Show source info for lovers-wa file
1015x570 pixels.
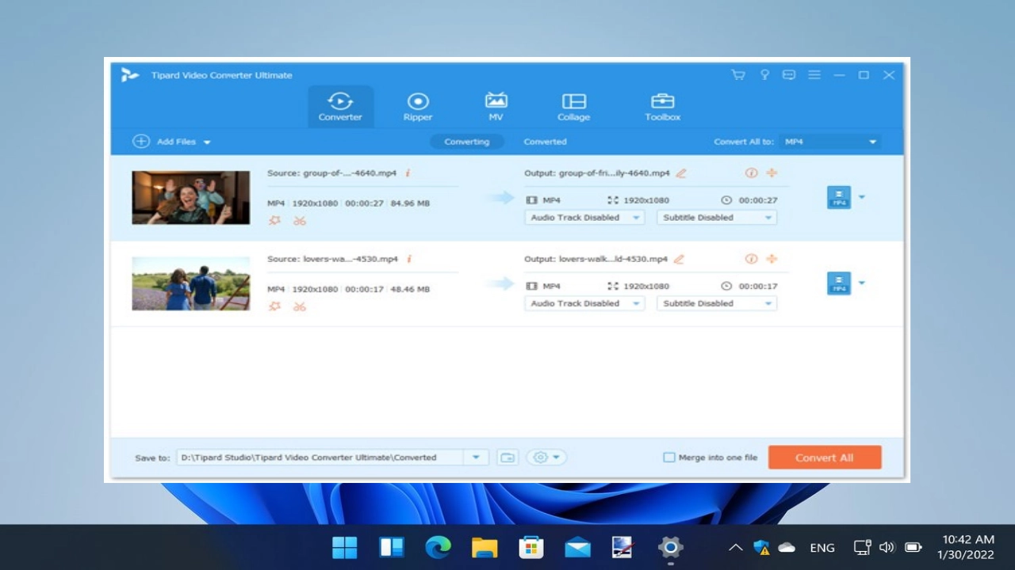click(408, 259)
